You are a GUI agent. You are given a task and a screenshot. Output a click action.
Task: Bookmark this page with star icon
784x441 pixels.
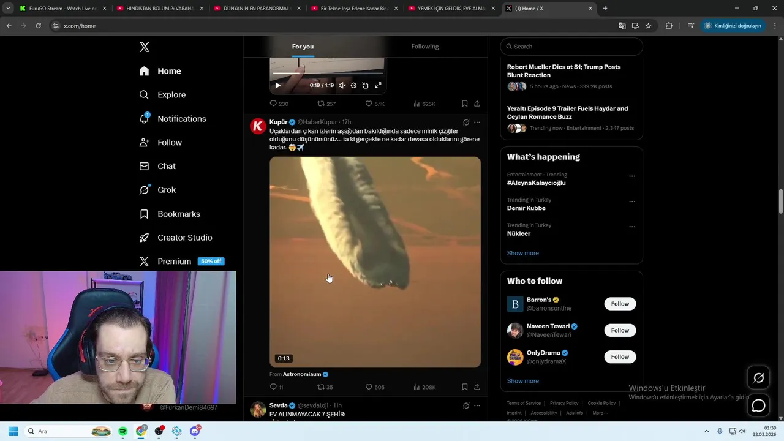pyautogui.click(x=648, y=26)
